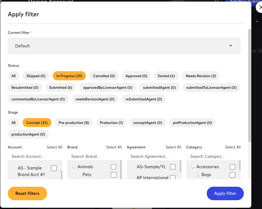This screenshot has height=209, width=262.
Task: Select the Denied (4) status filter
Action: [166, 76]
